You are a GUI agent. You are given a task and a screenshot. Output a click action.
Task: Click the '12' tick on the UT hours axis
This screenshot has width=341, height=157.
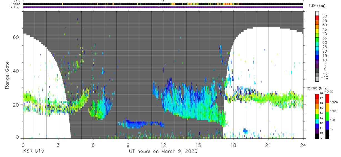163,145
